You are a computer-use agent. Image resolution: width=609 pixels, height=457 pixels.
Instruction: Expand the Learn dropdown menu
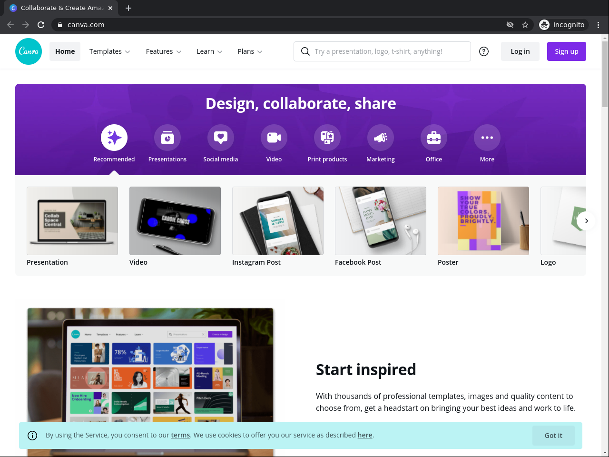[209, 51]
